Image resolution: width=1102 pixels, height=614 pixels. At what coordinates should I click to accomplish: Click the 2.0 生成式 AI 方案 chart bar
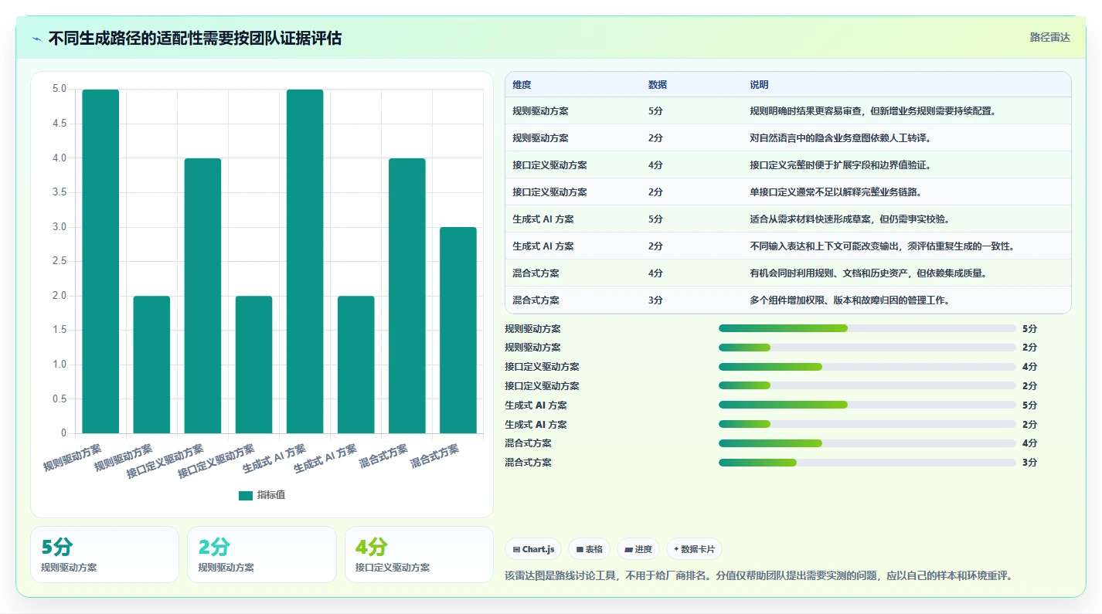point(355,365)
